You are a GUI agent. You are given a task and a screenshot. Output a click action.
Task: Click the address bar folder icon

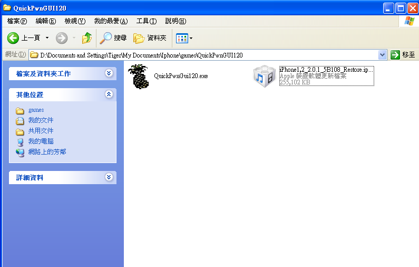[x=34, y=55]
